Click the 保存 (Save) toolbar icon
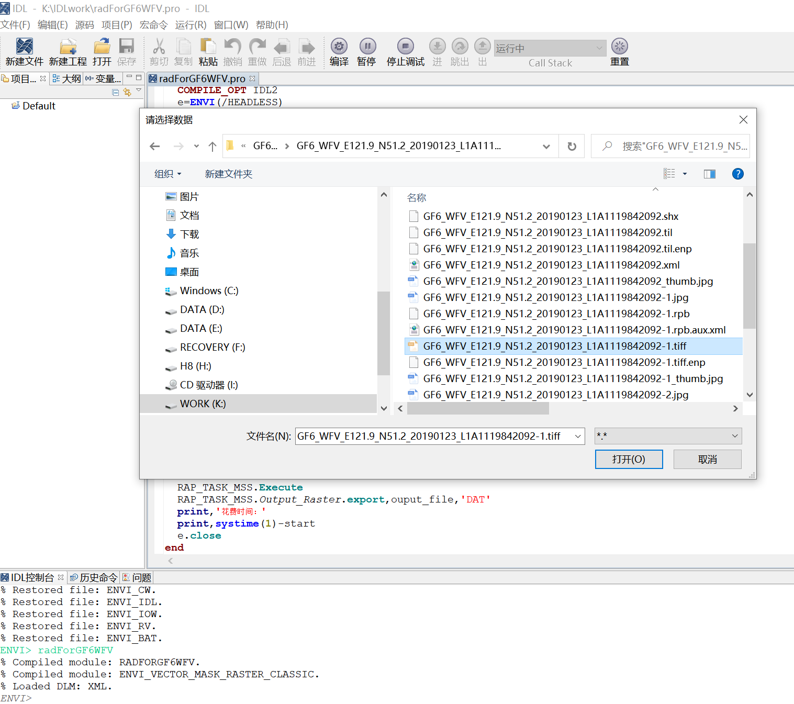 tap(127, 47)
